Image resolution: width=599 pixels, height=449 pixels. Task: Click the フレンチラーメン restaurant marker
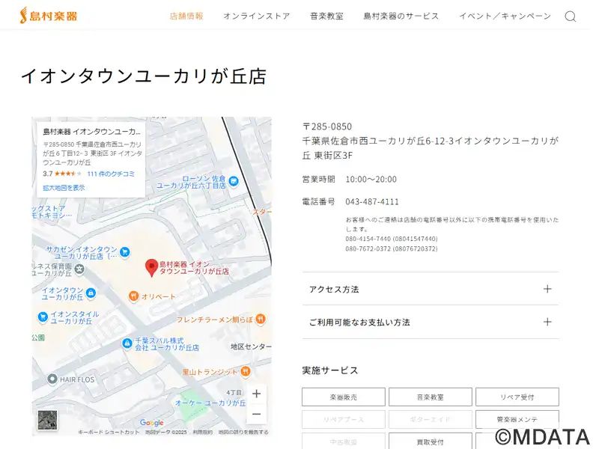261,319
